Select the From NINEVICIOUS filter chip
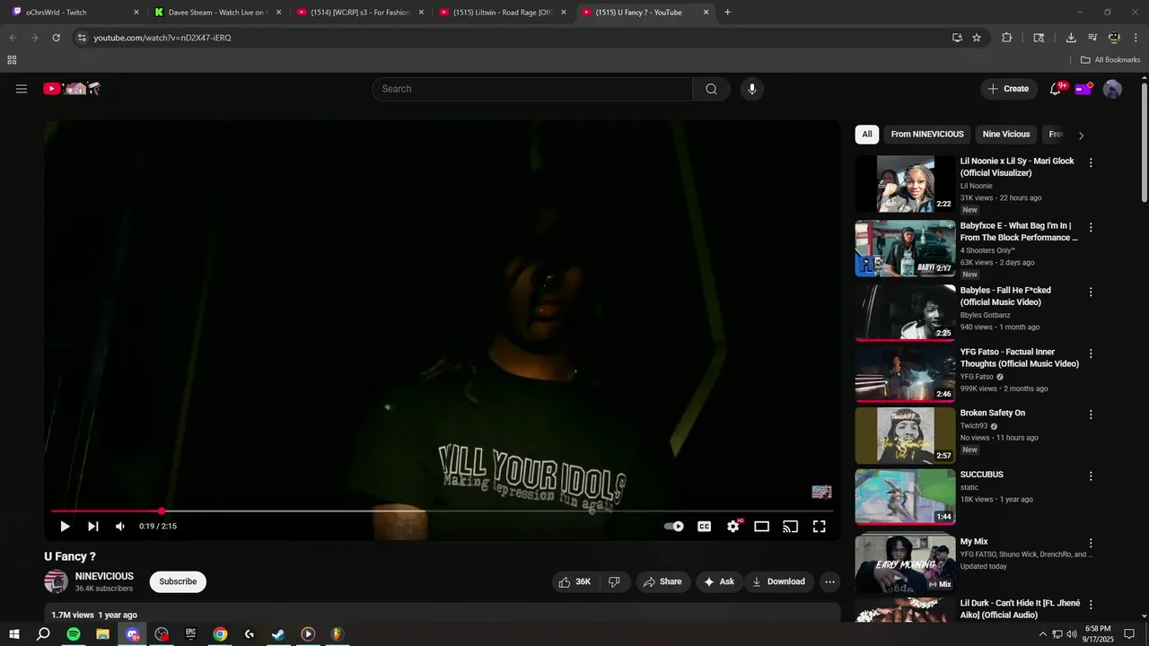Image resolution: width=1149 pixels, height=646 pixels. coord(927,135)
